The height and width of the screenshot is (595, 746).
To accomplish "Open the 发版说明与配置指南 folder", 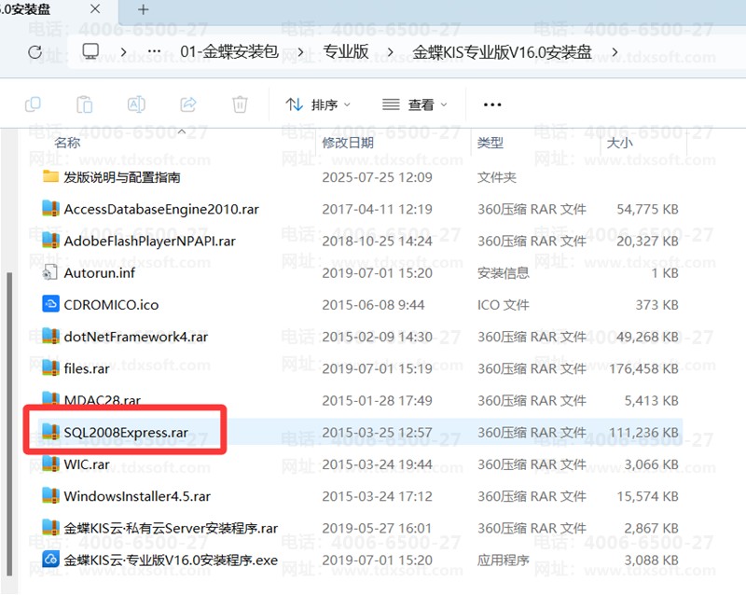I will point(121,177).
